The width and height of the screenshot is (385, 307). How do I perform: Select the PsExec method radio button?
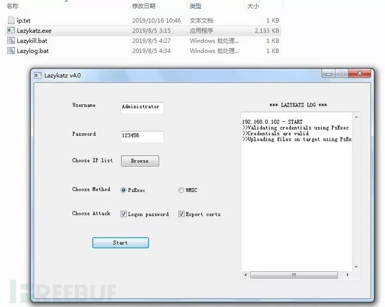(x=123, y=190)
